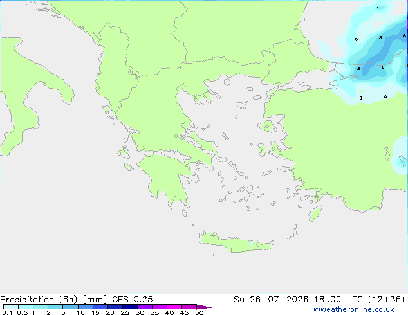Image resolution: width=408 pixels, height=315 pixels.
Task: Click the '30' legend scale label
Action: point(140,312)
